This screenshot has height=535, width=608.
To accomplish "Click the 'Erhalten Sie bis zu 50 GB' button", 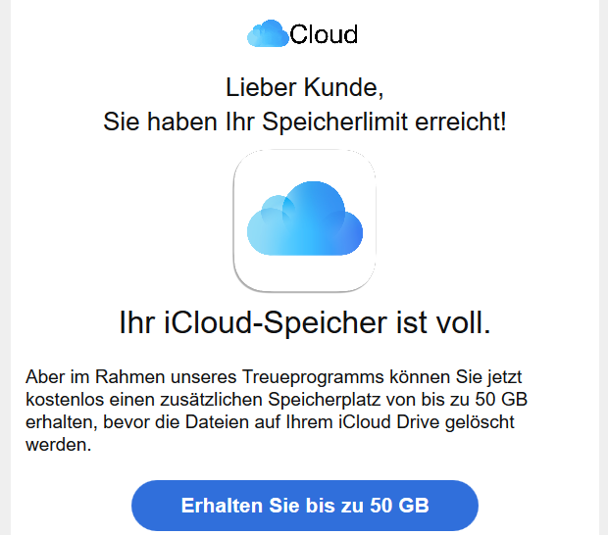I will click(x=305, y=506).
